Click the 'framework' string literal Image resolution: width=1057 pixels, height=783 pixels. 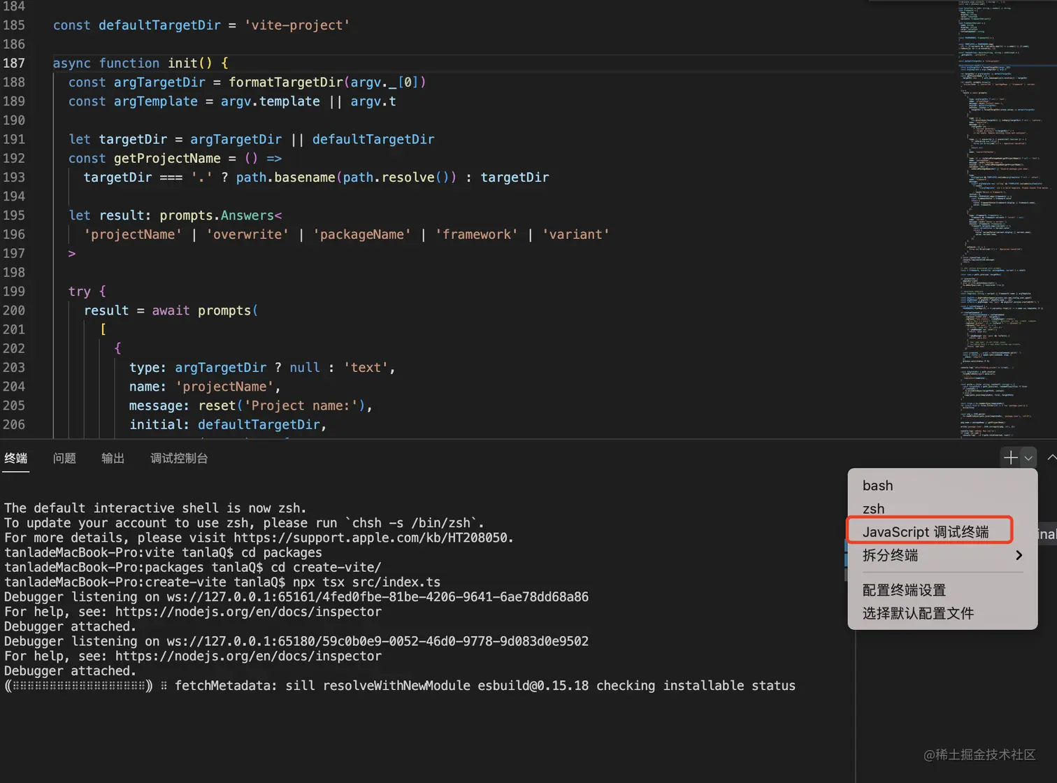[477, 234]
